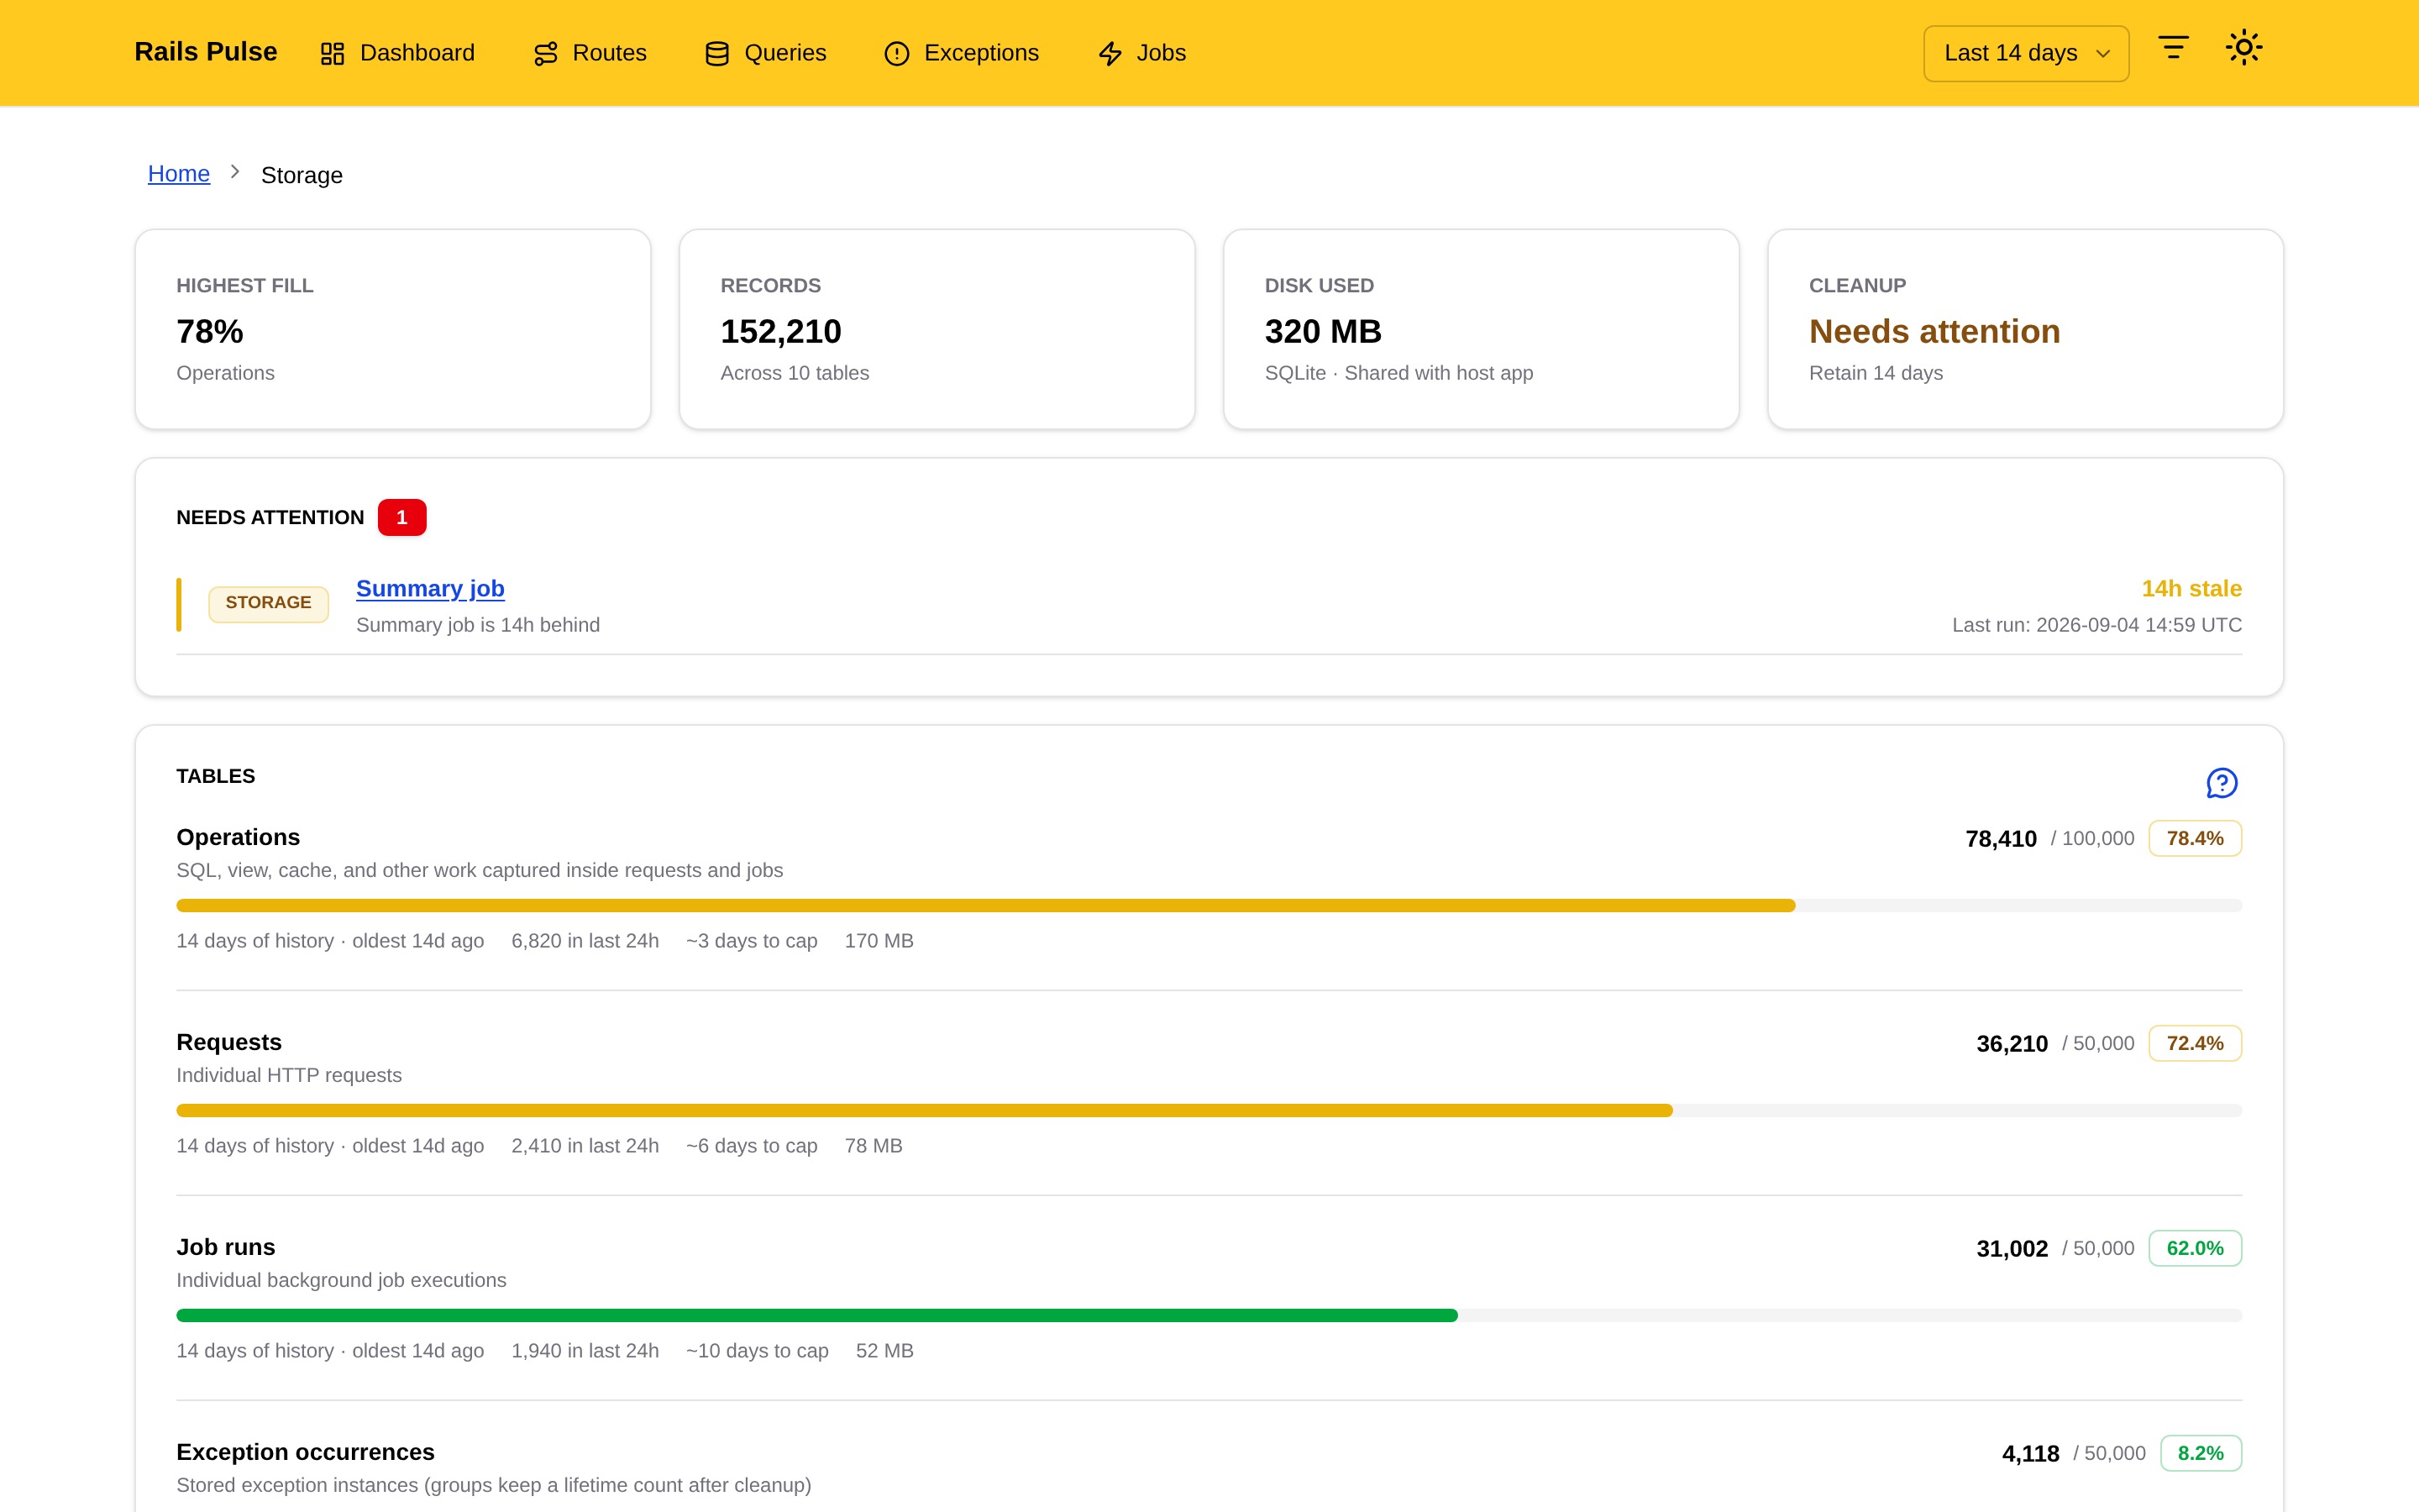
Task: Click the '52 MB' Job runs size
Action: 884,1351
